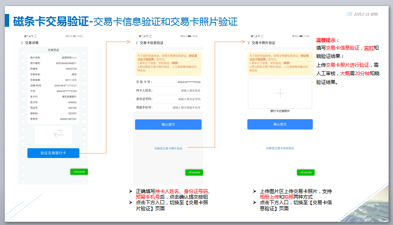Focus the 身份证号码 input field
393x225 pixels.
coord(189,99)
